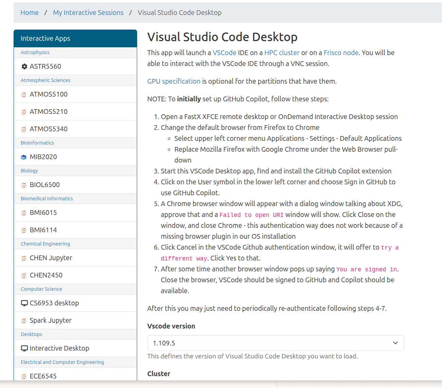Viewport: 442px width, 388px height.
Task: Click the gear icon next to ASTR5560
Action: (24, 67)
